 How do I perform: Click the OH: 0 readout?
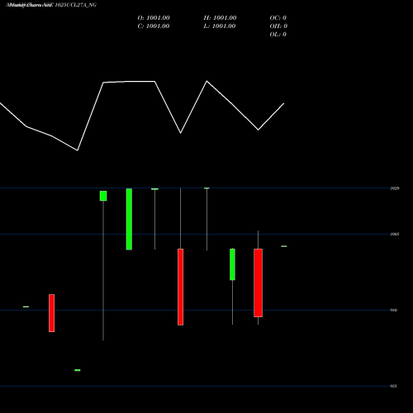click(278, 26)
